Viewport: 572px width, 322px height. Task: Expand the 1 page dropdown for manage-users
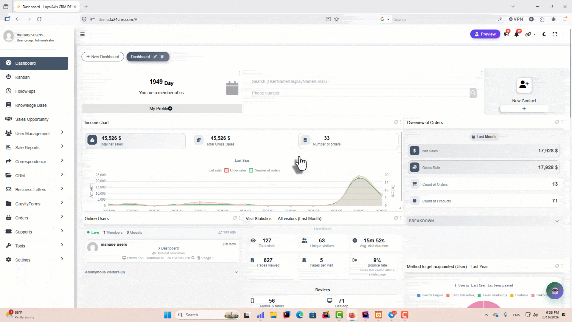pos(206,258)
